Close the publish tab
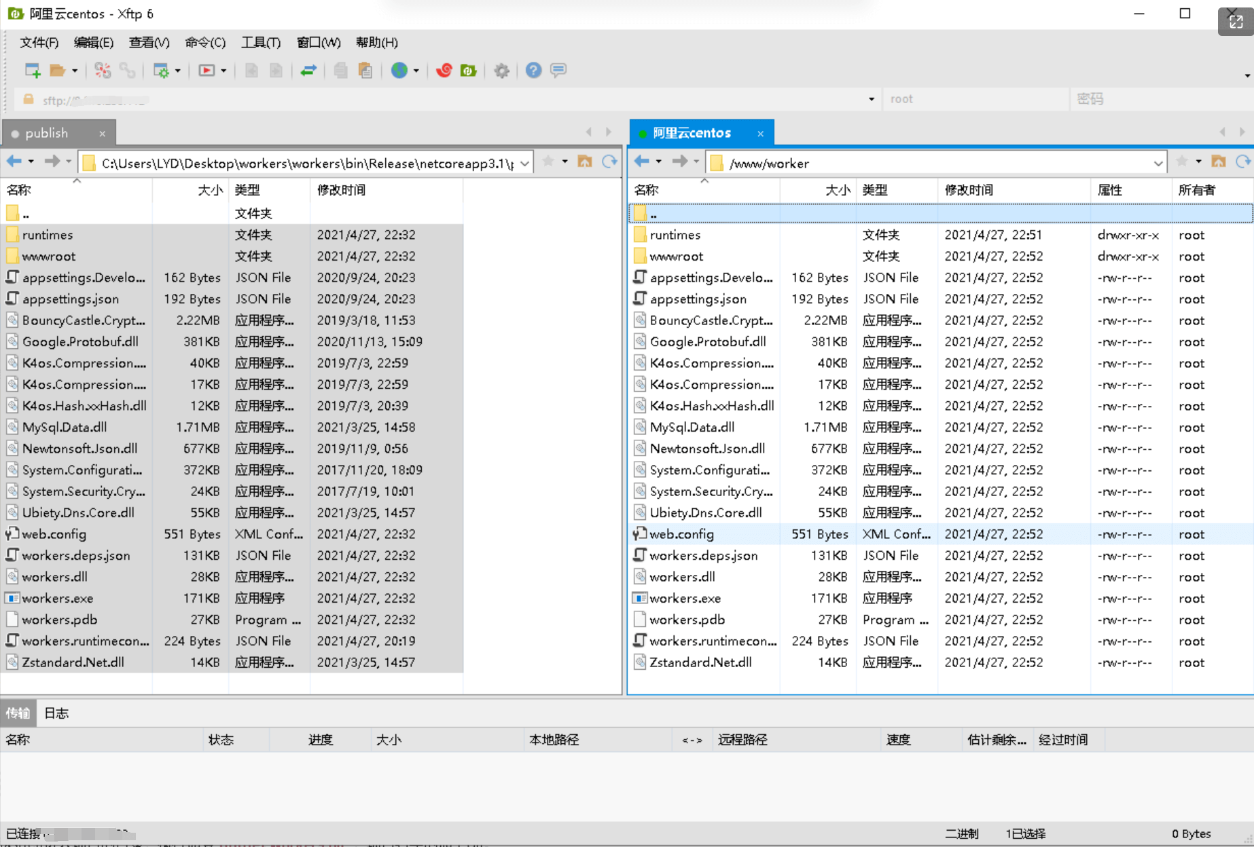 point(103,134)
